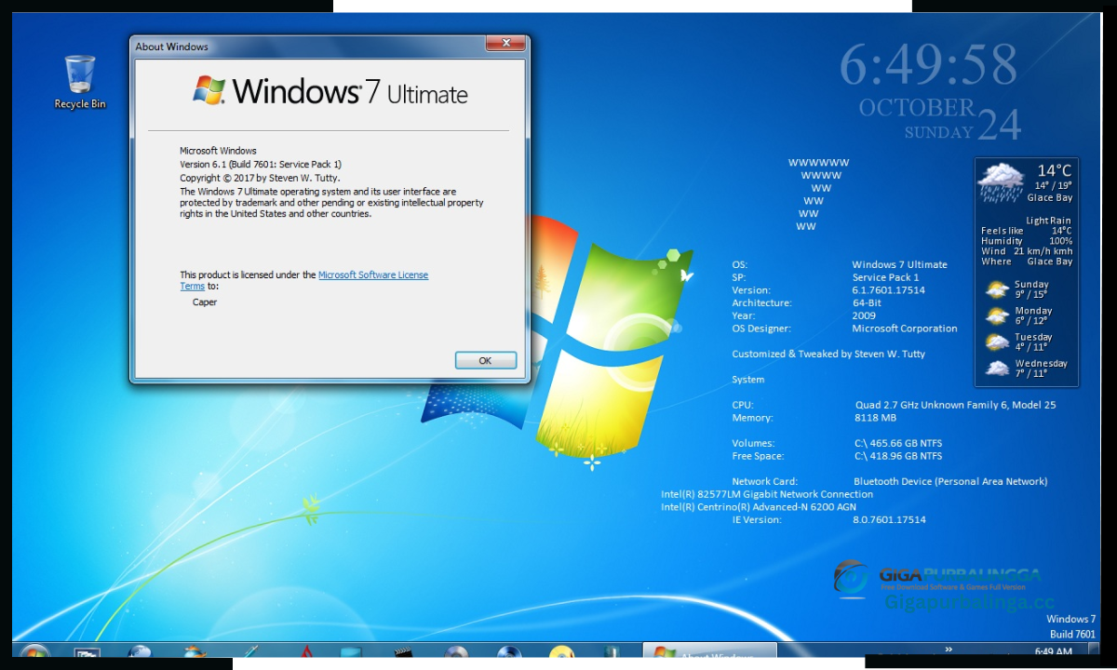Click the 14°C current temperature reading
Image resolution: width=1117 pixels, height=670 pixels.
1055,171
